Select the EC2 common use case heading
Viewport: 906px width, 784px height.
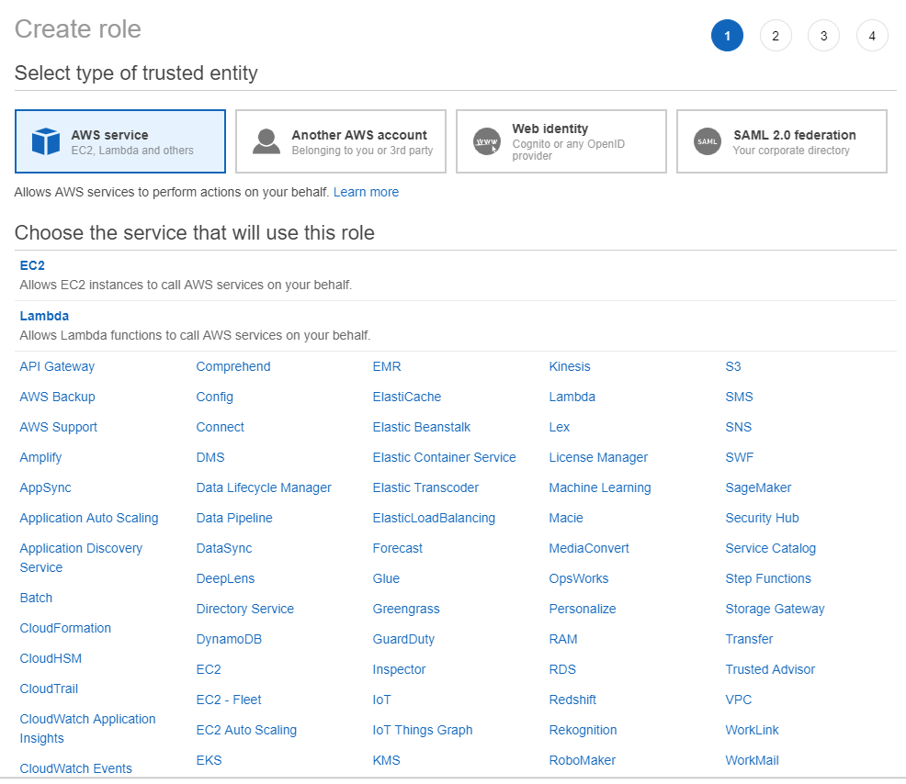click(x=32, y=265)
